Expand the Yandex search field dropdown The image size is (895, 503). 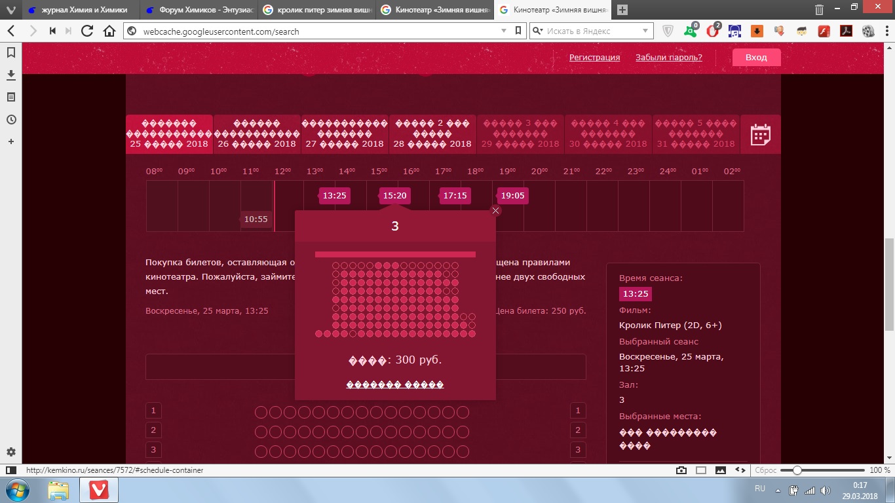645,31
